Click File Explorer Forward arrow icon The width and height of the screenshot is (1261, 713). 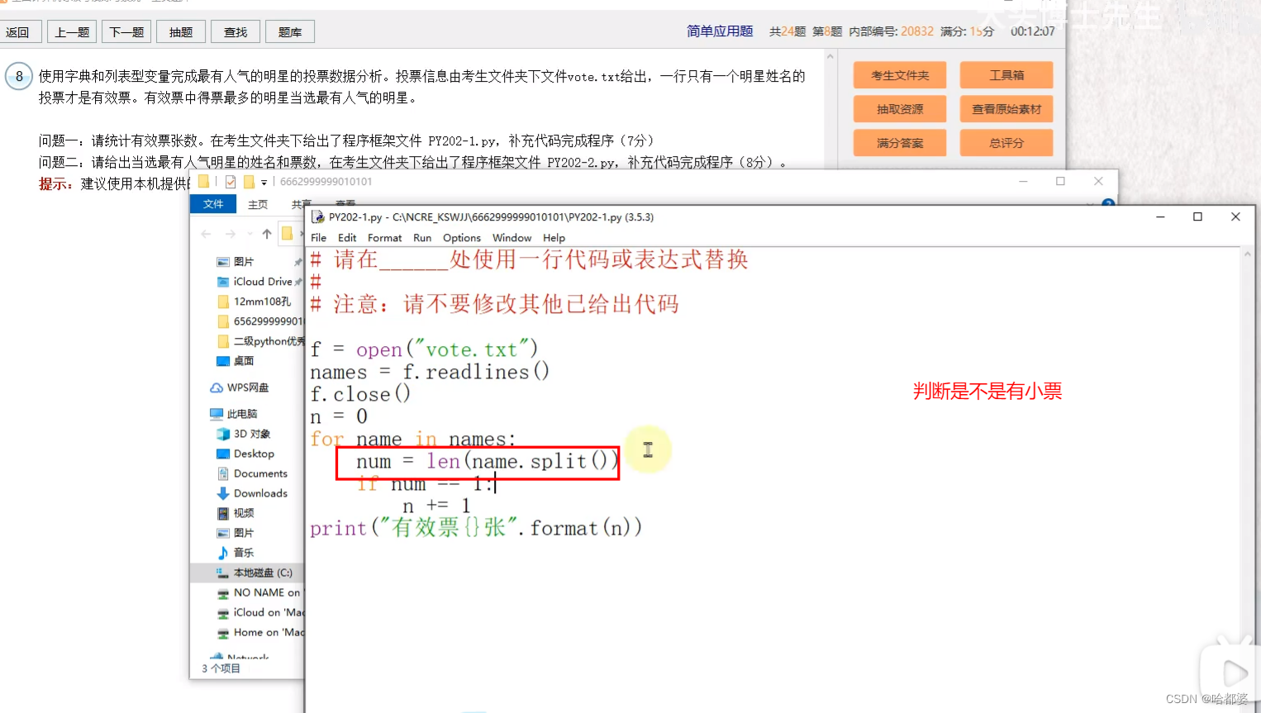click(231, 234)
